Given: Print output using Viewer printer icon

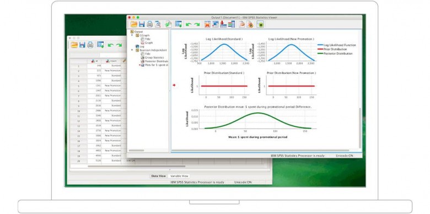Looking at the screenshot, I should [149, 24].
